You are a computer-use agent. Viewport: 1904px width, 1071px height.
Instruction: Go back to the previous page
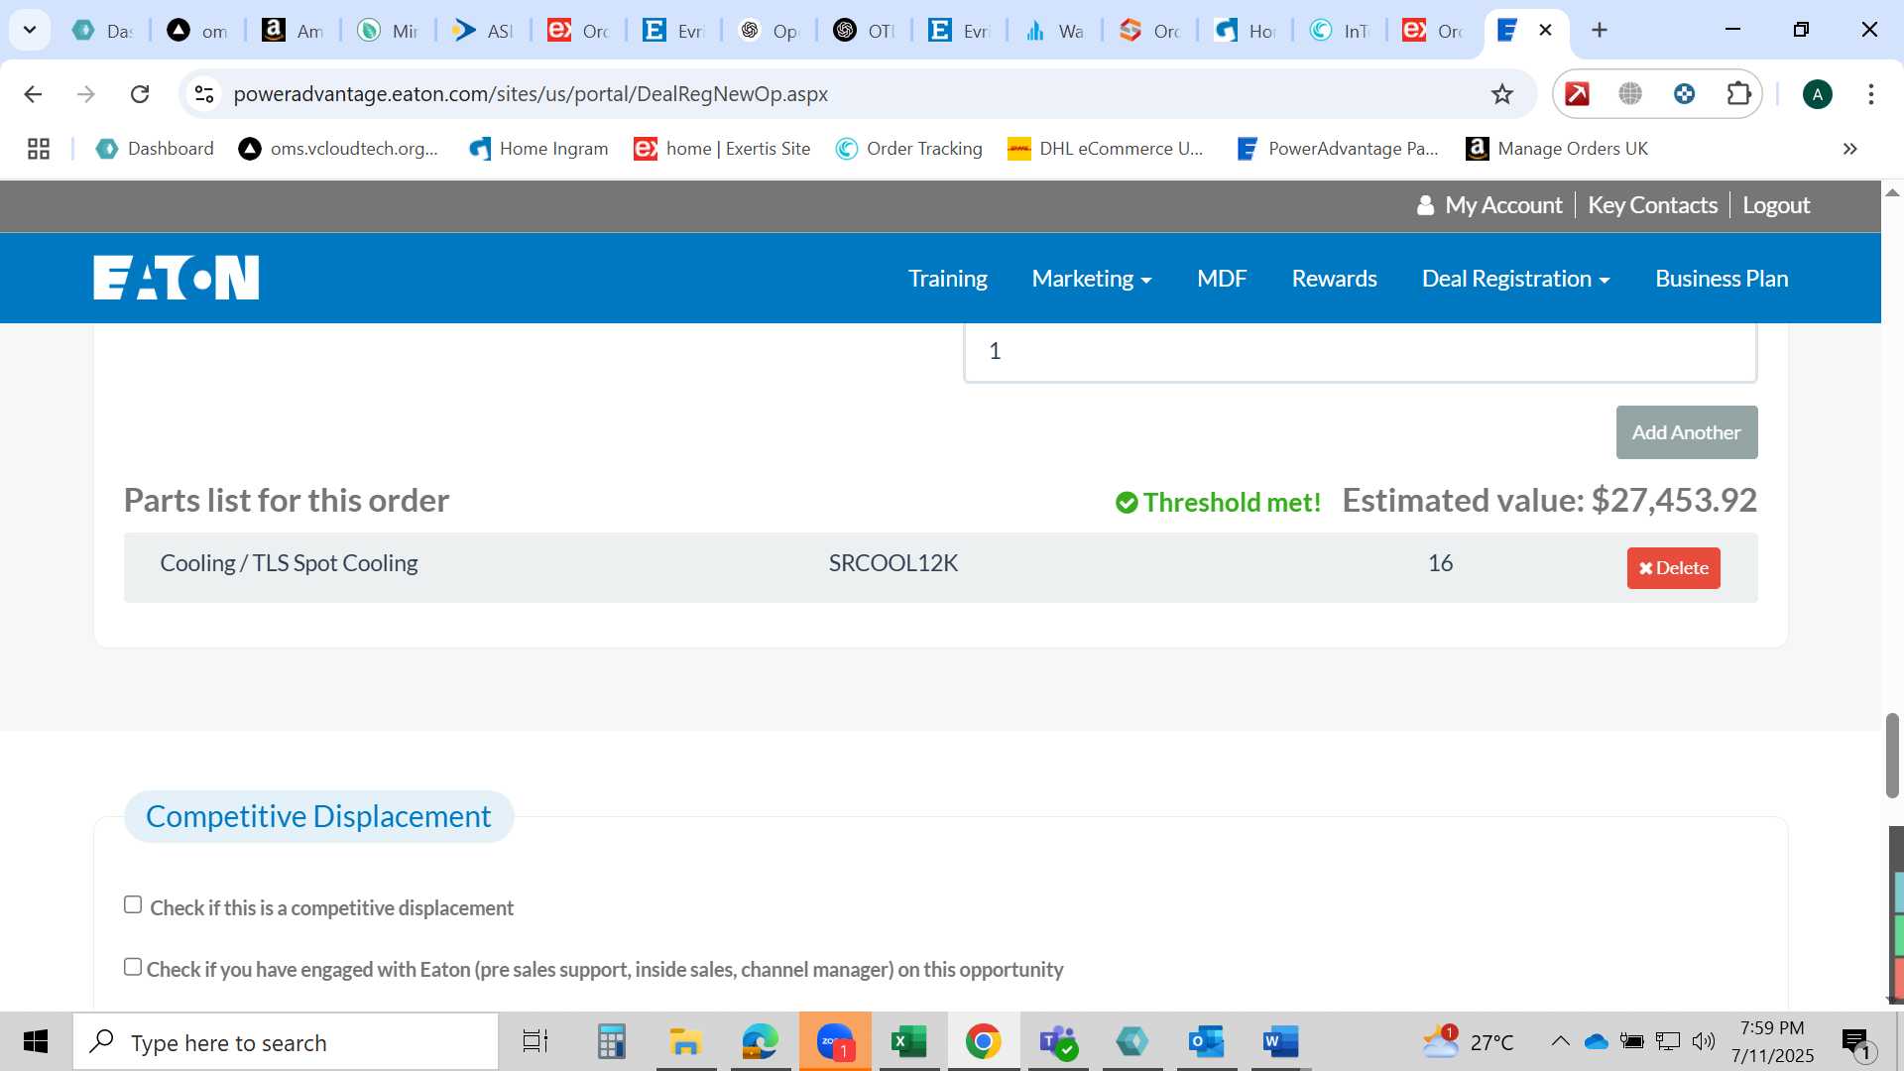click(x=33, y=94)
